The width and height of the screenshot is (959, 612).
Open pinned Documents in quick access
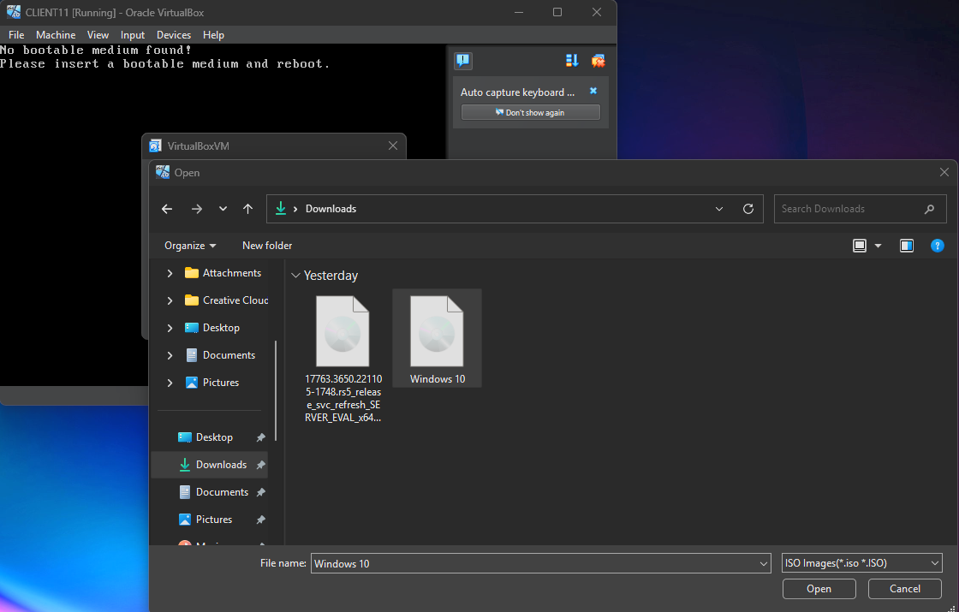tap(213, 492)
